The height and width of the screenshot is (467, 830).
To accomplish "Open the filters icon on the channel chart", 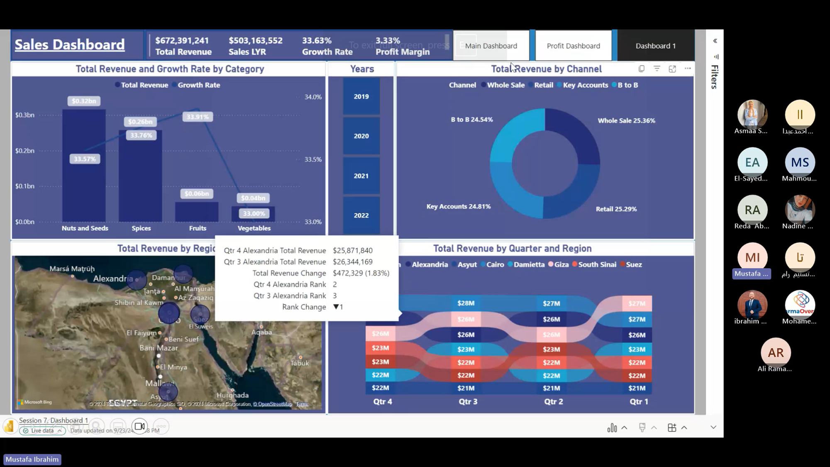I will click(x=657, y=69).
